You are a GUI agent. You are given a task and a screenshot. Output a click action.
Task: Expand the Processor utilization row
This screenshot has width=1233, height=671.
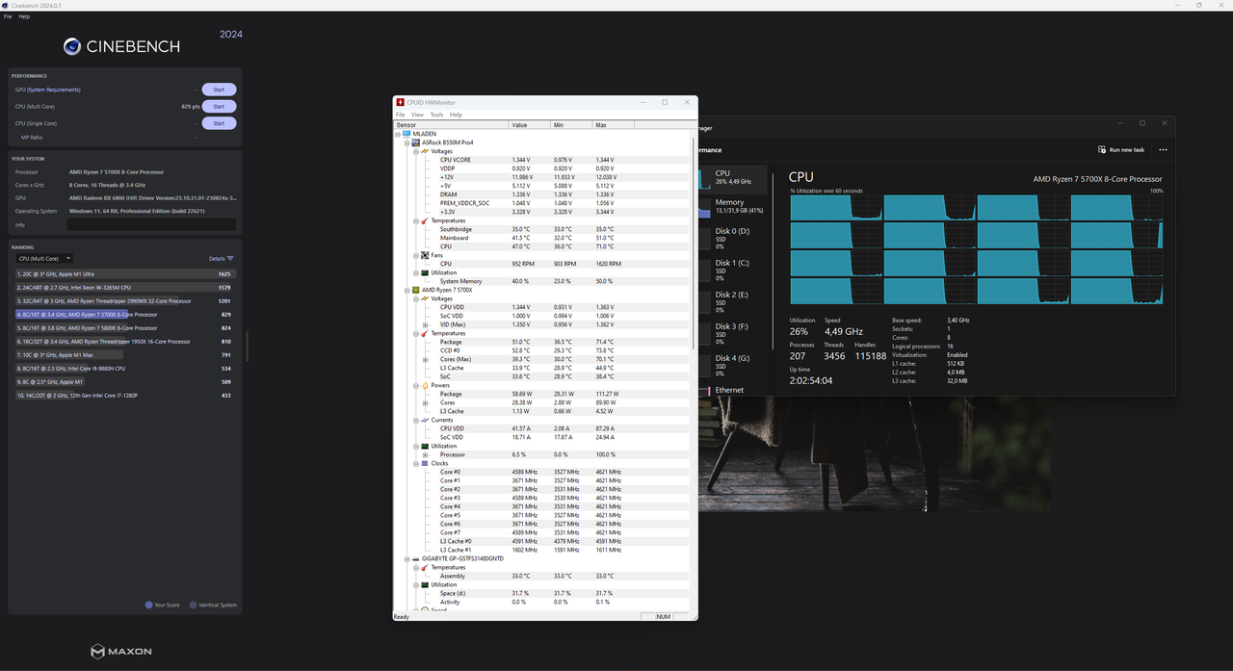click(x=425, y=454)
